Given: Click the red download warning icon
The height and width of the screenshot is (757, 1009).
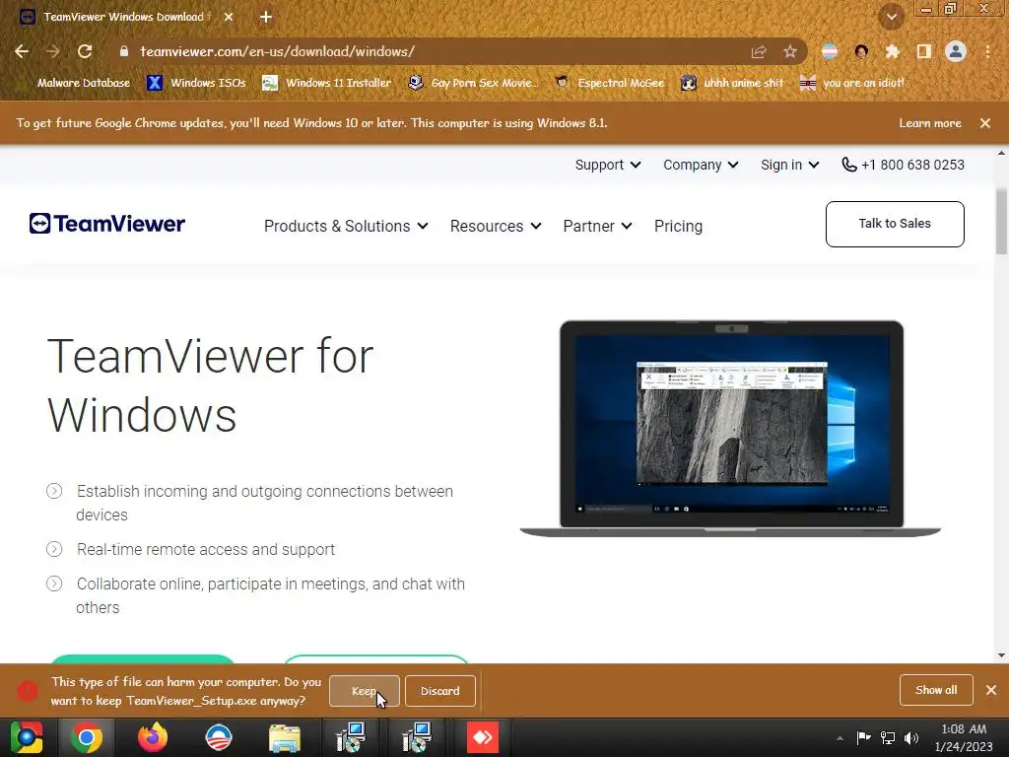Looking at the screenshot, I should 27,691.
